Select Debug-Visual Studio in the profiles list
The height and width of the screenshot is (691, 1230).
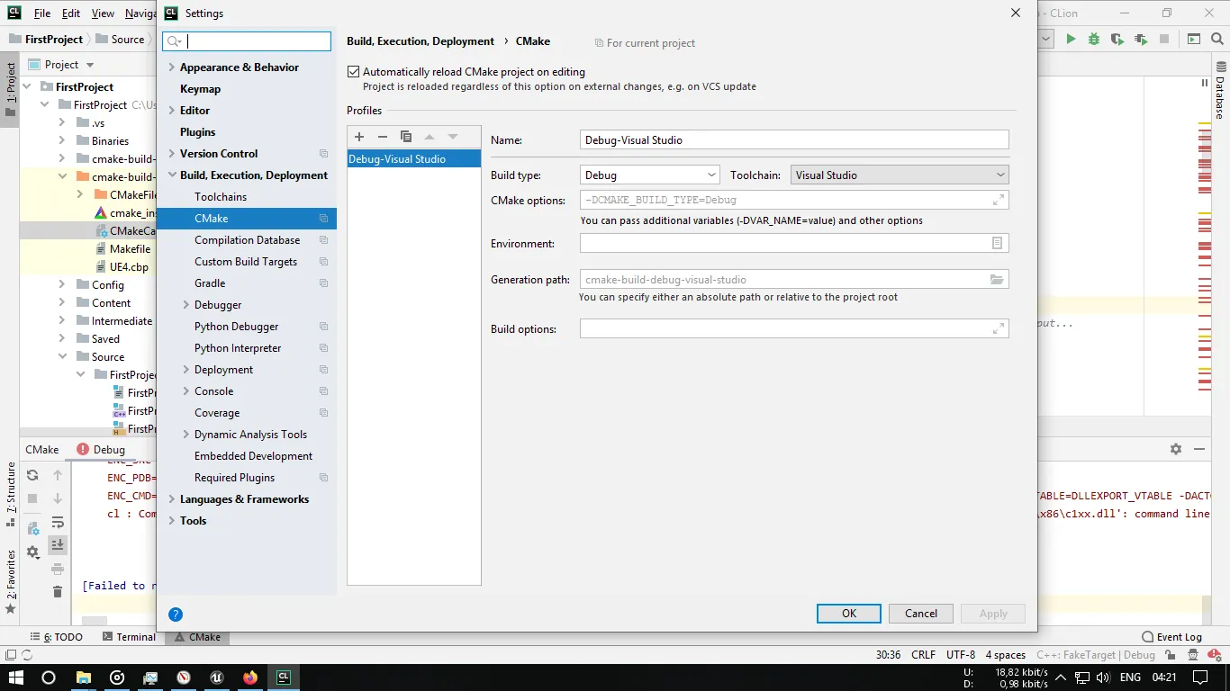pos(414,159)
